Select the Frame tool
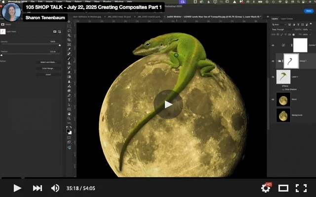This screenshot has height=197, width=316. point(69,45)
